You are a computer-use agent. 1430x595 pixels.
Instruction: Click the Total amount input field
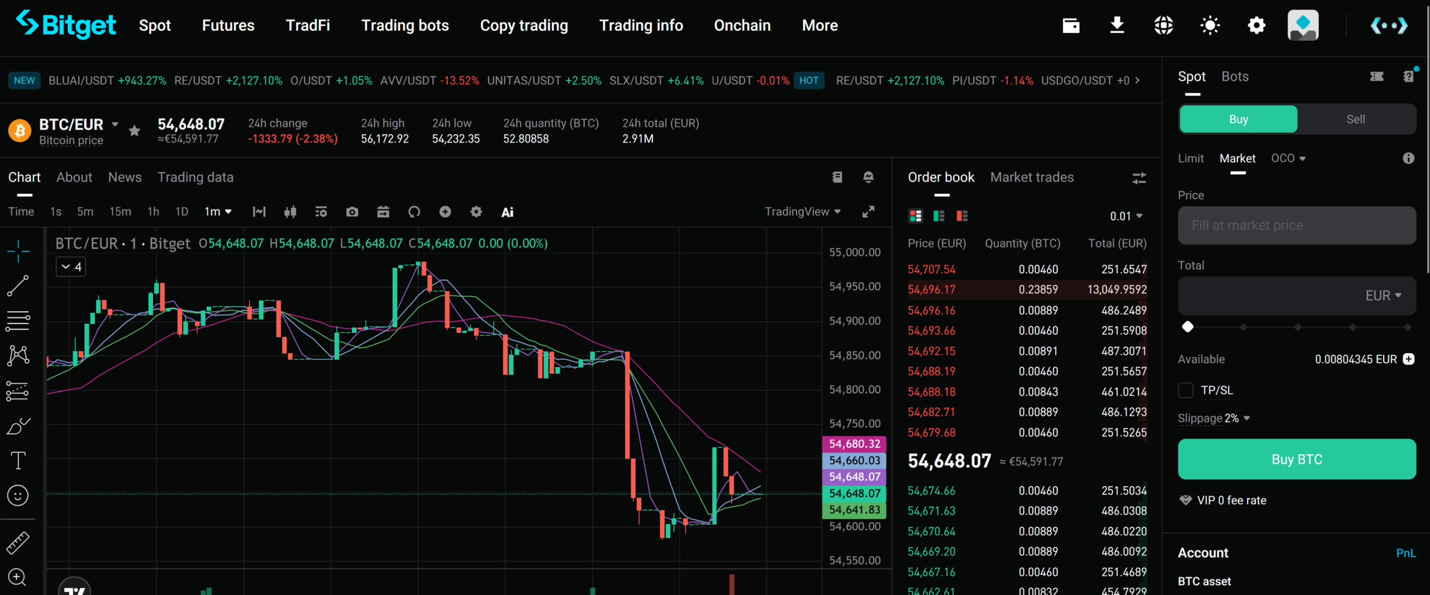point(1297,296)
